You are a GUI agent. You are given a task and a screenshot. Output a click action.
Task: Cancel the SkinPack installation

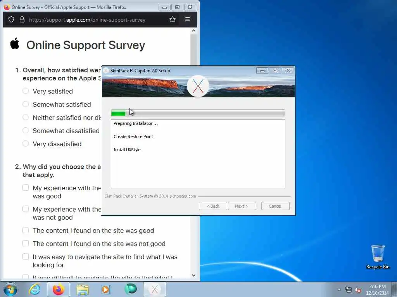pyautogui.click(x=275, y=206)
